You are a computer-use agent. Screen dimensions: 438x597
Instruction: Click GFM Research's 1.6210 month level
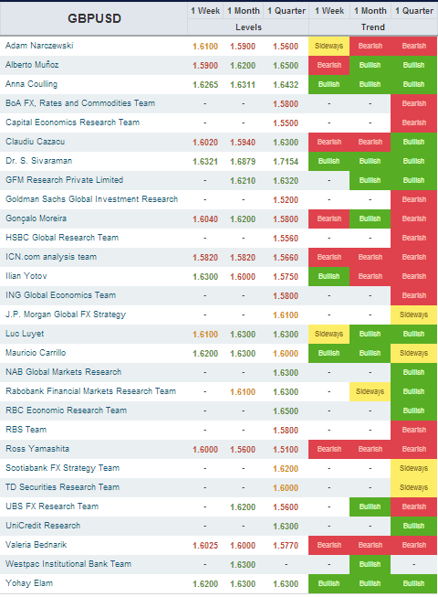(243, 180)
